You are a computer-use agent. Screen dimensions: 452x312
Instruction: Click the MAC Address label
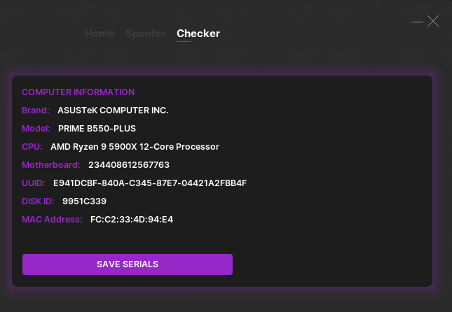click(x=52, y=220)
